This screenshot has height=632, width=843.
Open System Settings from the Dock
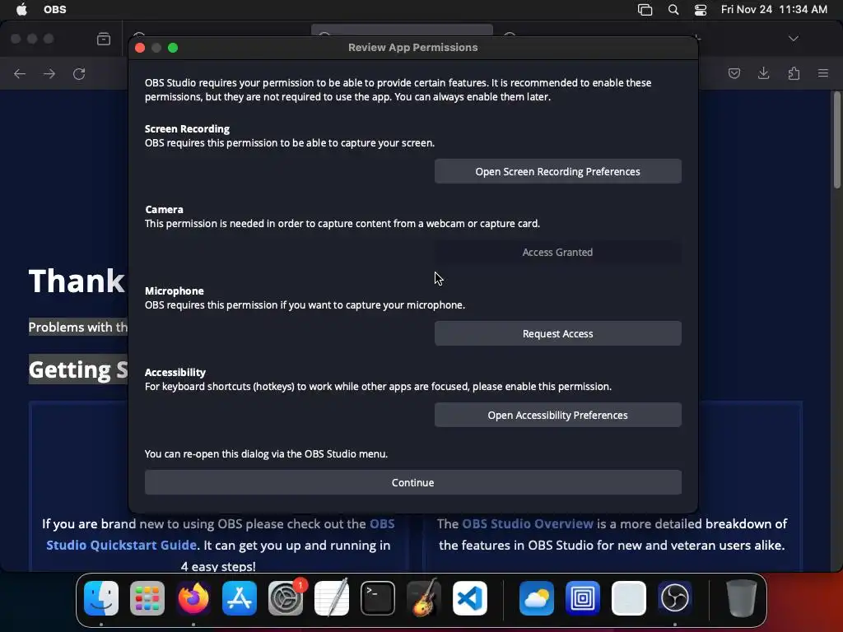tap(286, 598)
